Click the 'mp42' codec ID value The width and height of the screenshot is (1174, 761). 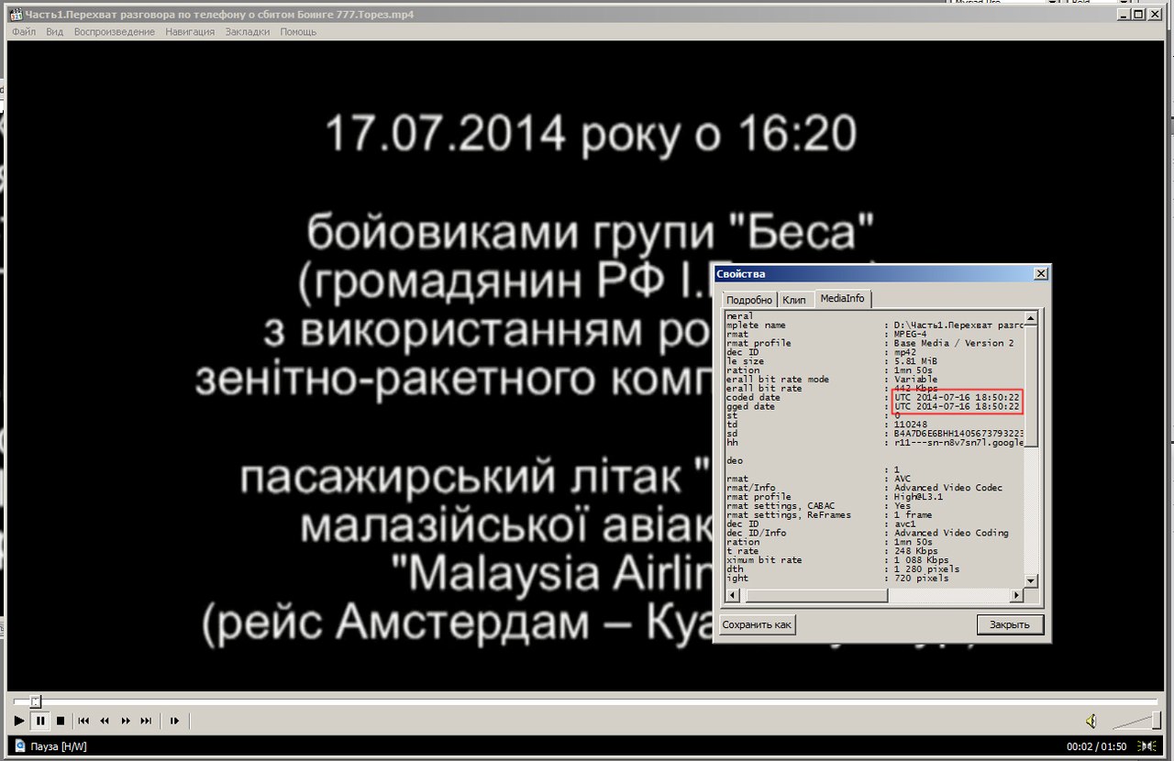click(905, 352)
